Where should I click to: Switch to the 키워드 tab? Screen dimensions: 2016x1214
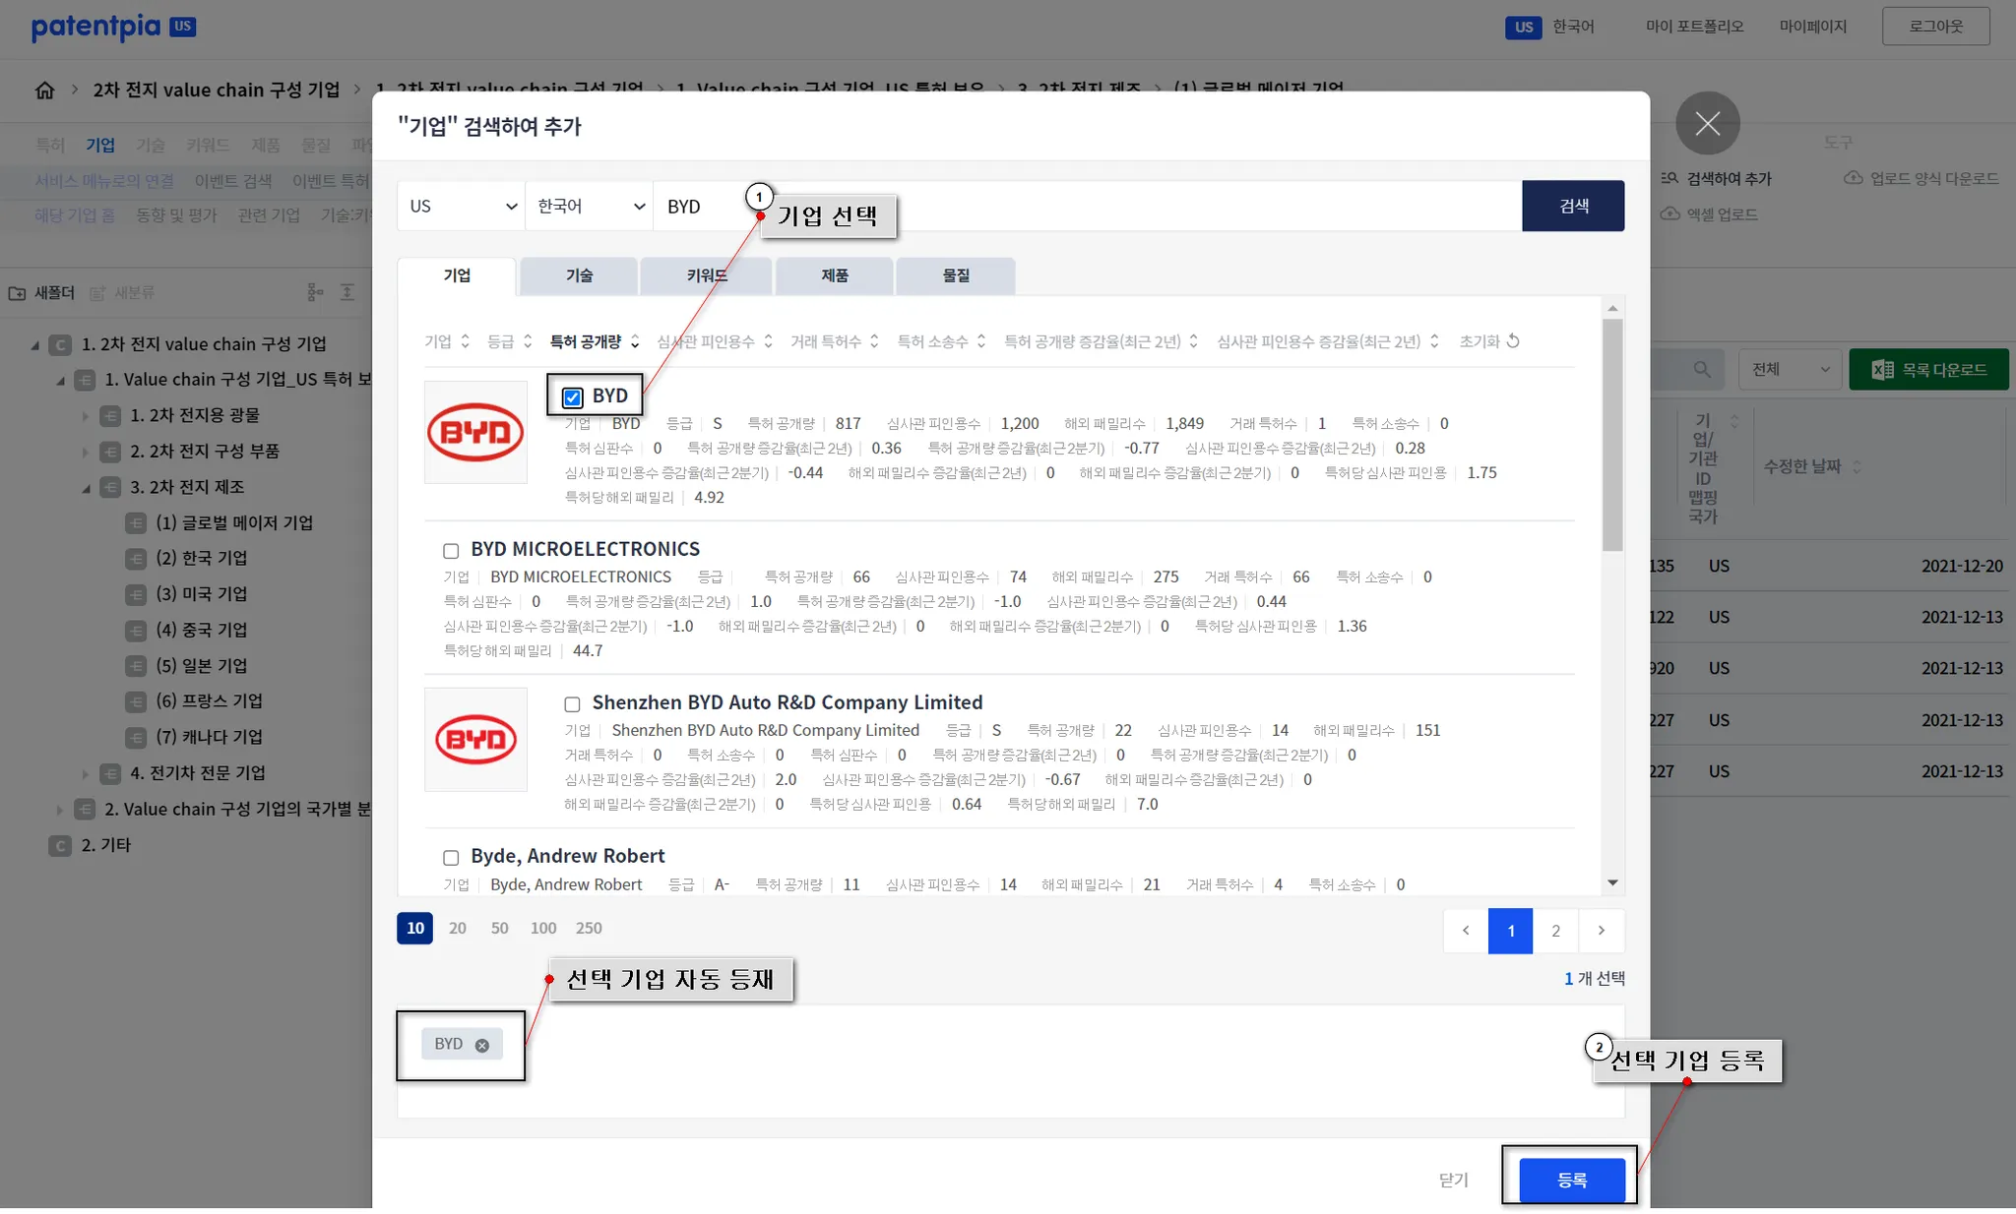click(706, 275)
